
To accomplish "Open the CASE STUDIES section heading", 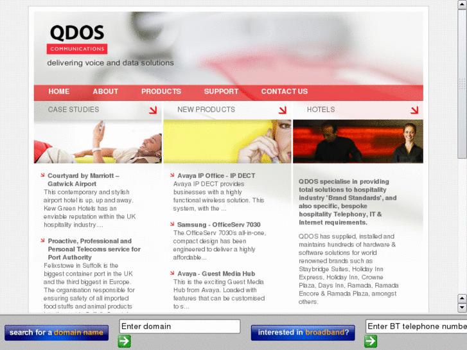I will click(74, 110).
